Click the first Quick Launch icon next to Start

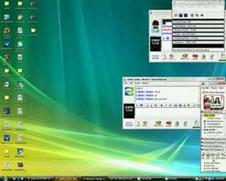(15, 178)
